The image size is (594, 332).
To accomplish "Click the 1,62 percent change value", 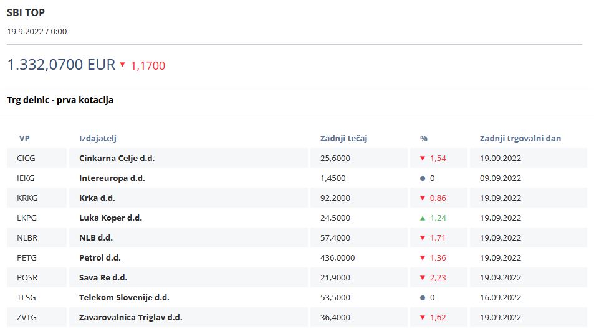I will pos(438,317).
